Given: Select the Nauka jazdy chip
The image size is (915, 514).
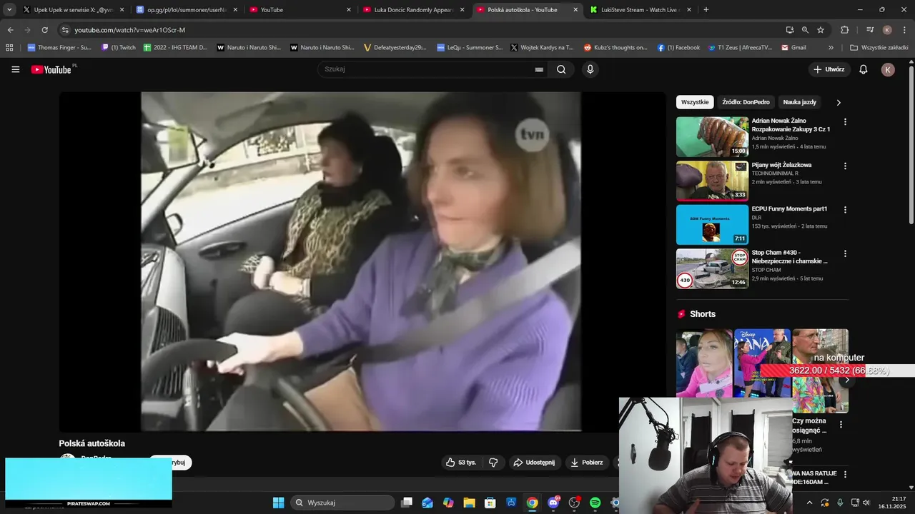Looking at the screenshot, I should coord(799,102).
